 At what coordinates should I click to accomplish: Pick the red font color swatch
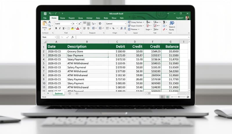click(x=78, y=28)
